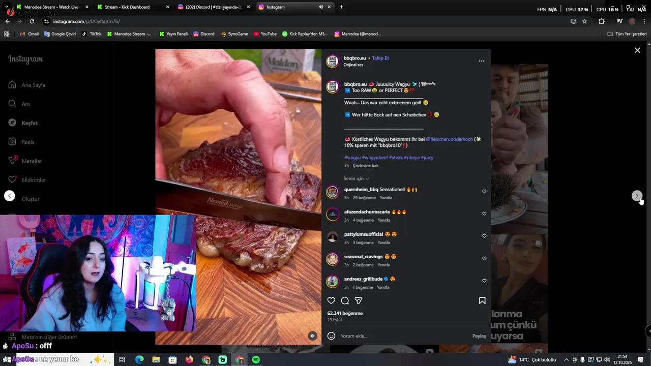Image resolution: width=651 pixels, height=366 pixels.
Task: Open emoji picker in comment field
Action: (331, 336)
